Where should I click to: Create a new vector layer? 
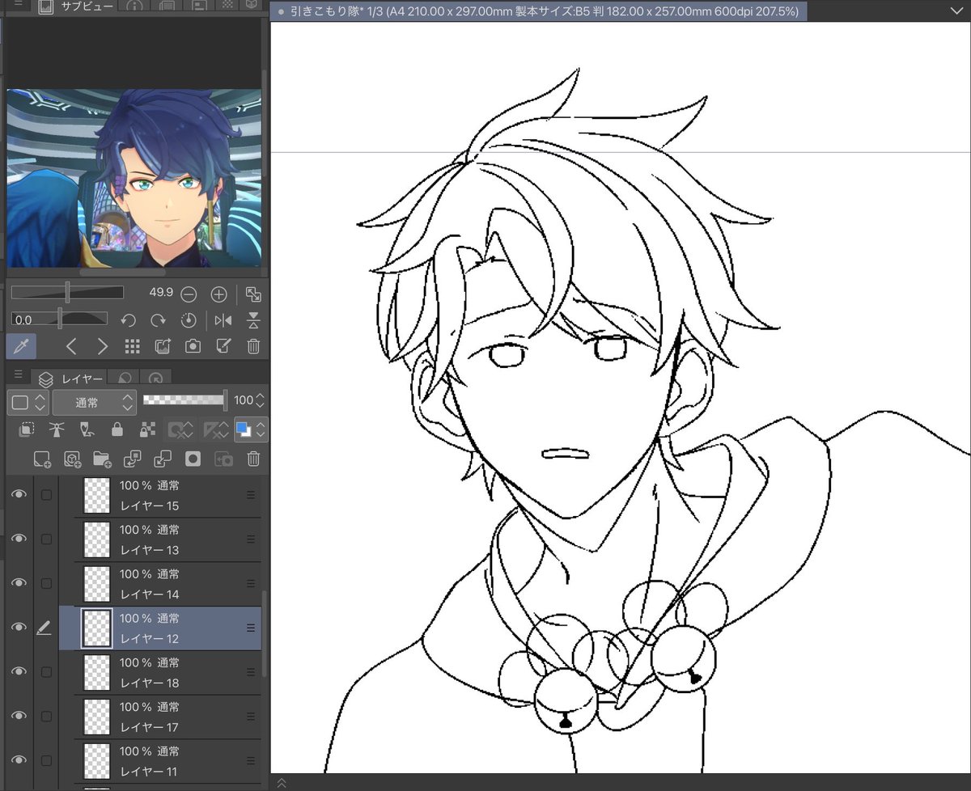point(72,459)
